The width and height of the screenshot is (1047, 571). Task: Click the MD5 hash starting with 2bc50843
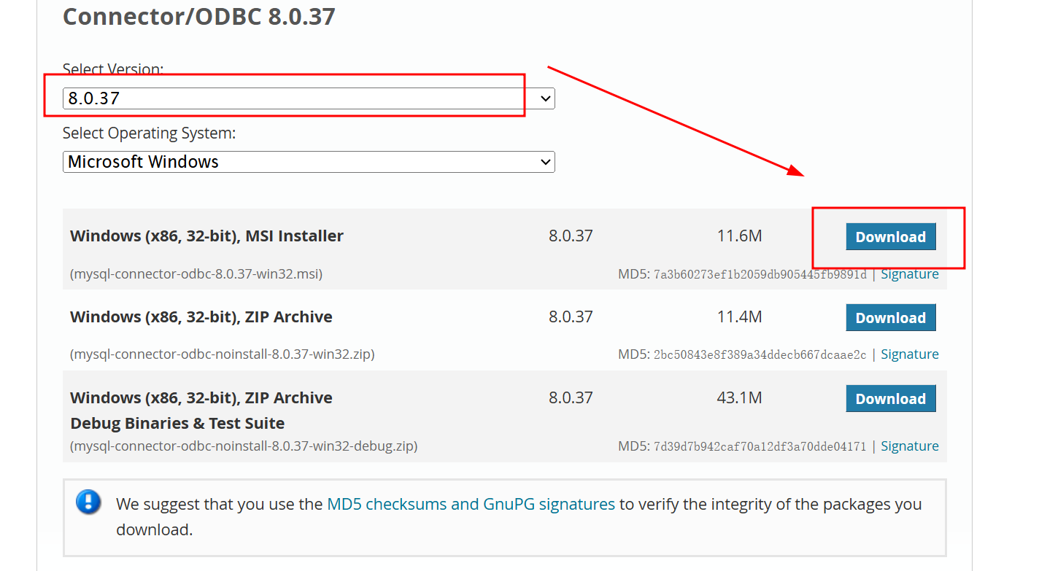click(x=760, y=355)
